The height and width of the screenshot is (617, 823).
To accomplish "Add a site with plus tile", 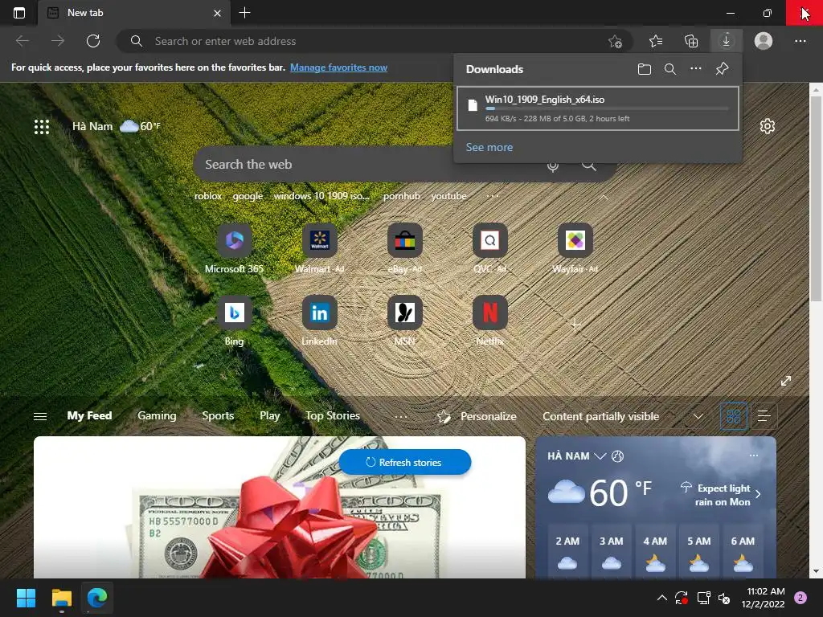I will (575, 325).
